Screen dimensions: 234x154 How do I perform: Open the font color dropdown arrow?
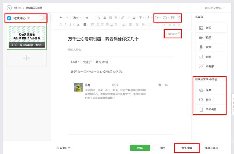[x=82, y=25]
